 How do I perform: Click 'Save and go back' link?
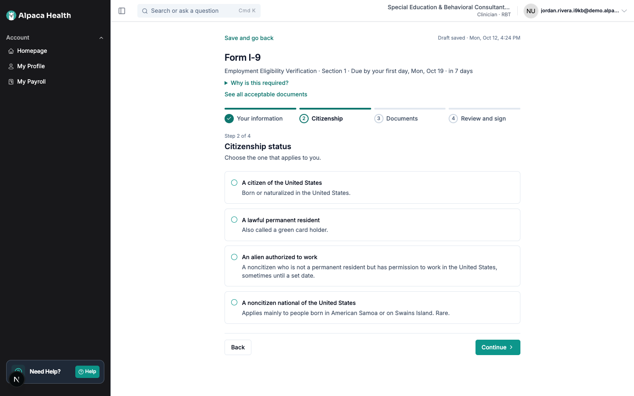tap(249, 38)
